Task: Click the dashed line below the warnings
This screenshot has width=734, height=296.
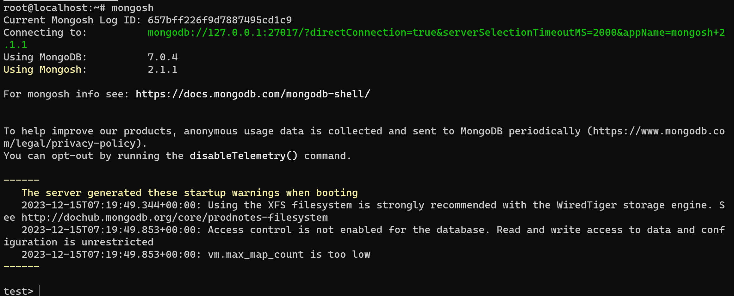Action: point(21,267)
